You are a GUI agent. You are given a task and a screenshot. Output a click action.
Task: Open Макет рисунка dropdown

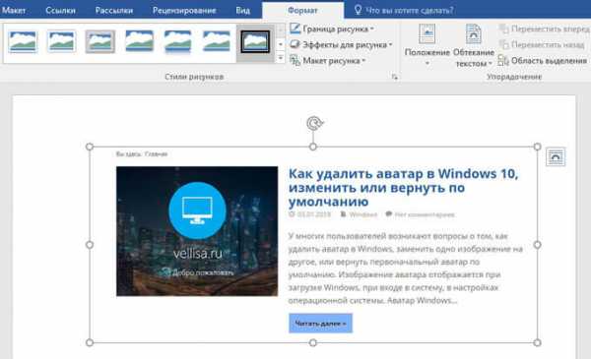click(328, 61)
